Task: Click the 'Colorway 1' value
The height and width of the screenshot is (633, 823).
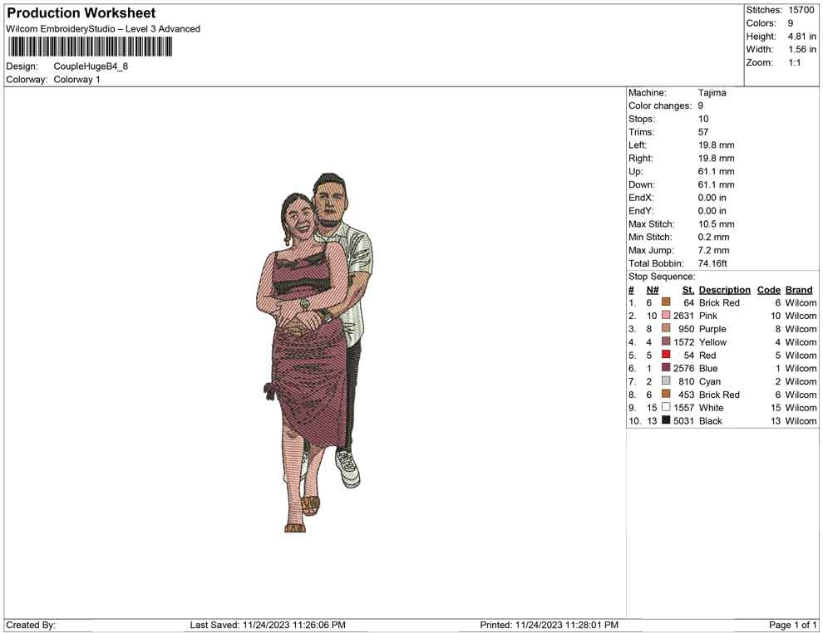Action: (x=76, y=80)
